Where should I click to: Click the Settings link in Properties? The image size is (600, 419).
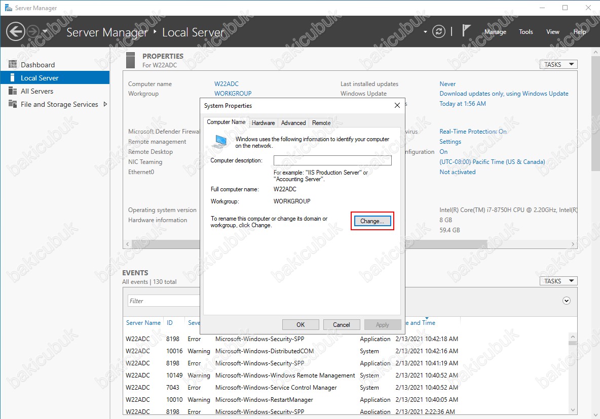point(450,142)
